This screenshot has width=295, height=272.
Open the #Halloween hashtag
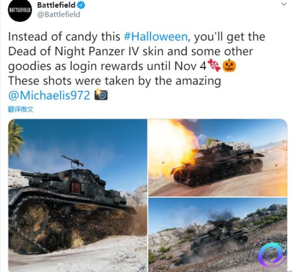[x=156, y=36]
